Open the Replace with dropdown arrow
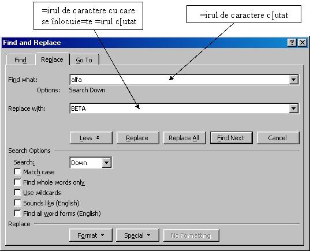The width and height of the screenshot is (310, 251). (294, 108)
